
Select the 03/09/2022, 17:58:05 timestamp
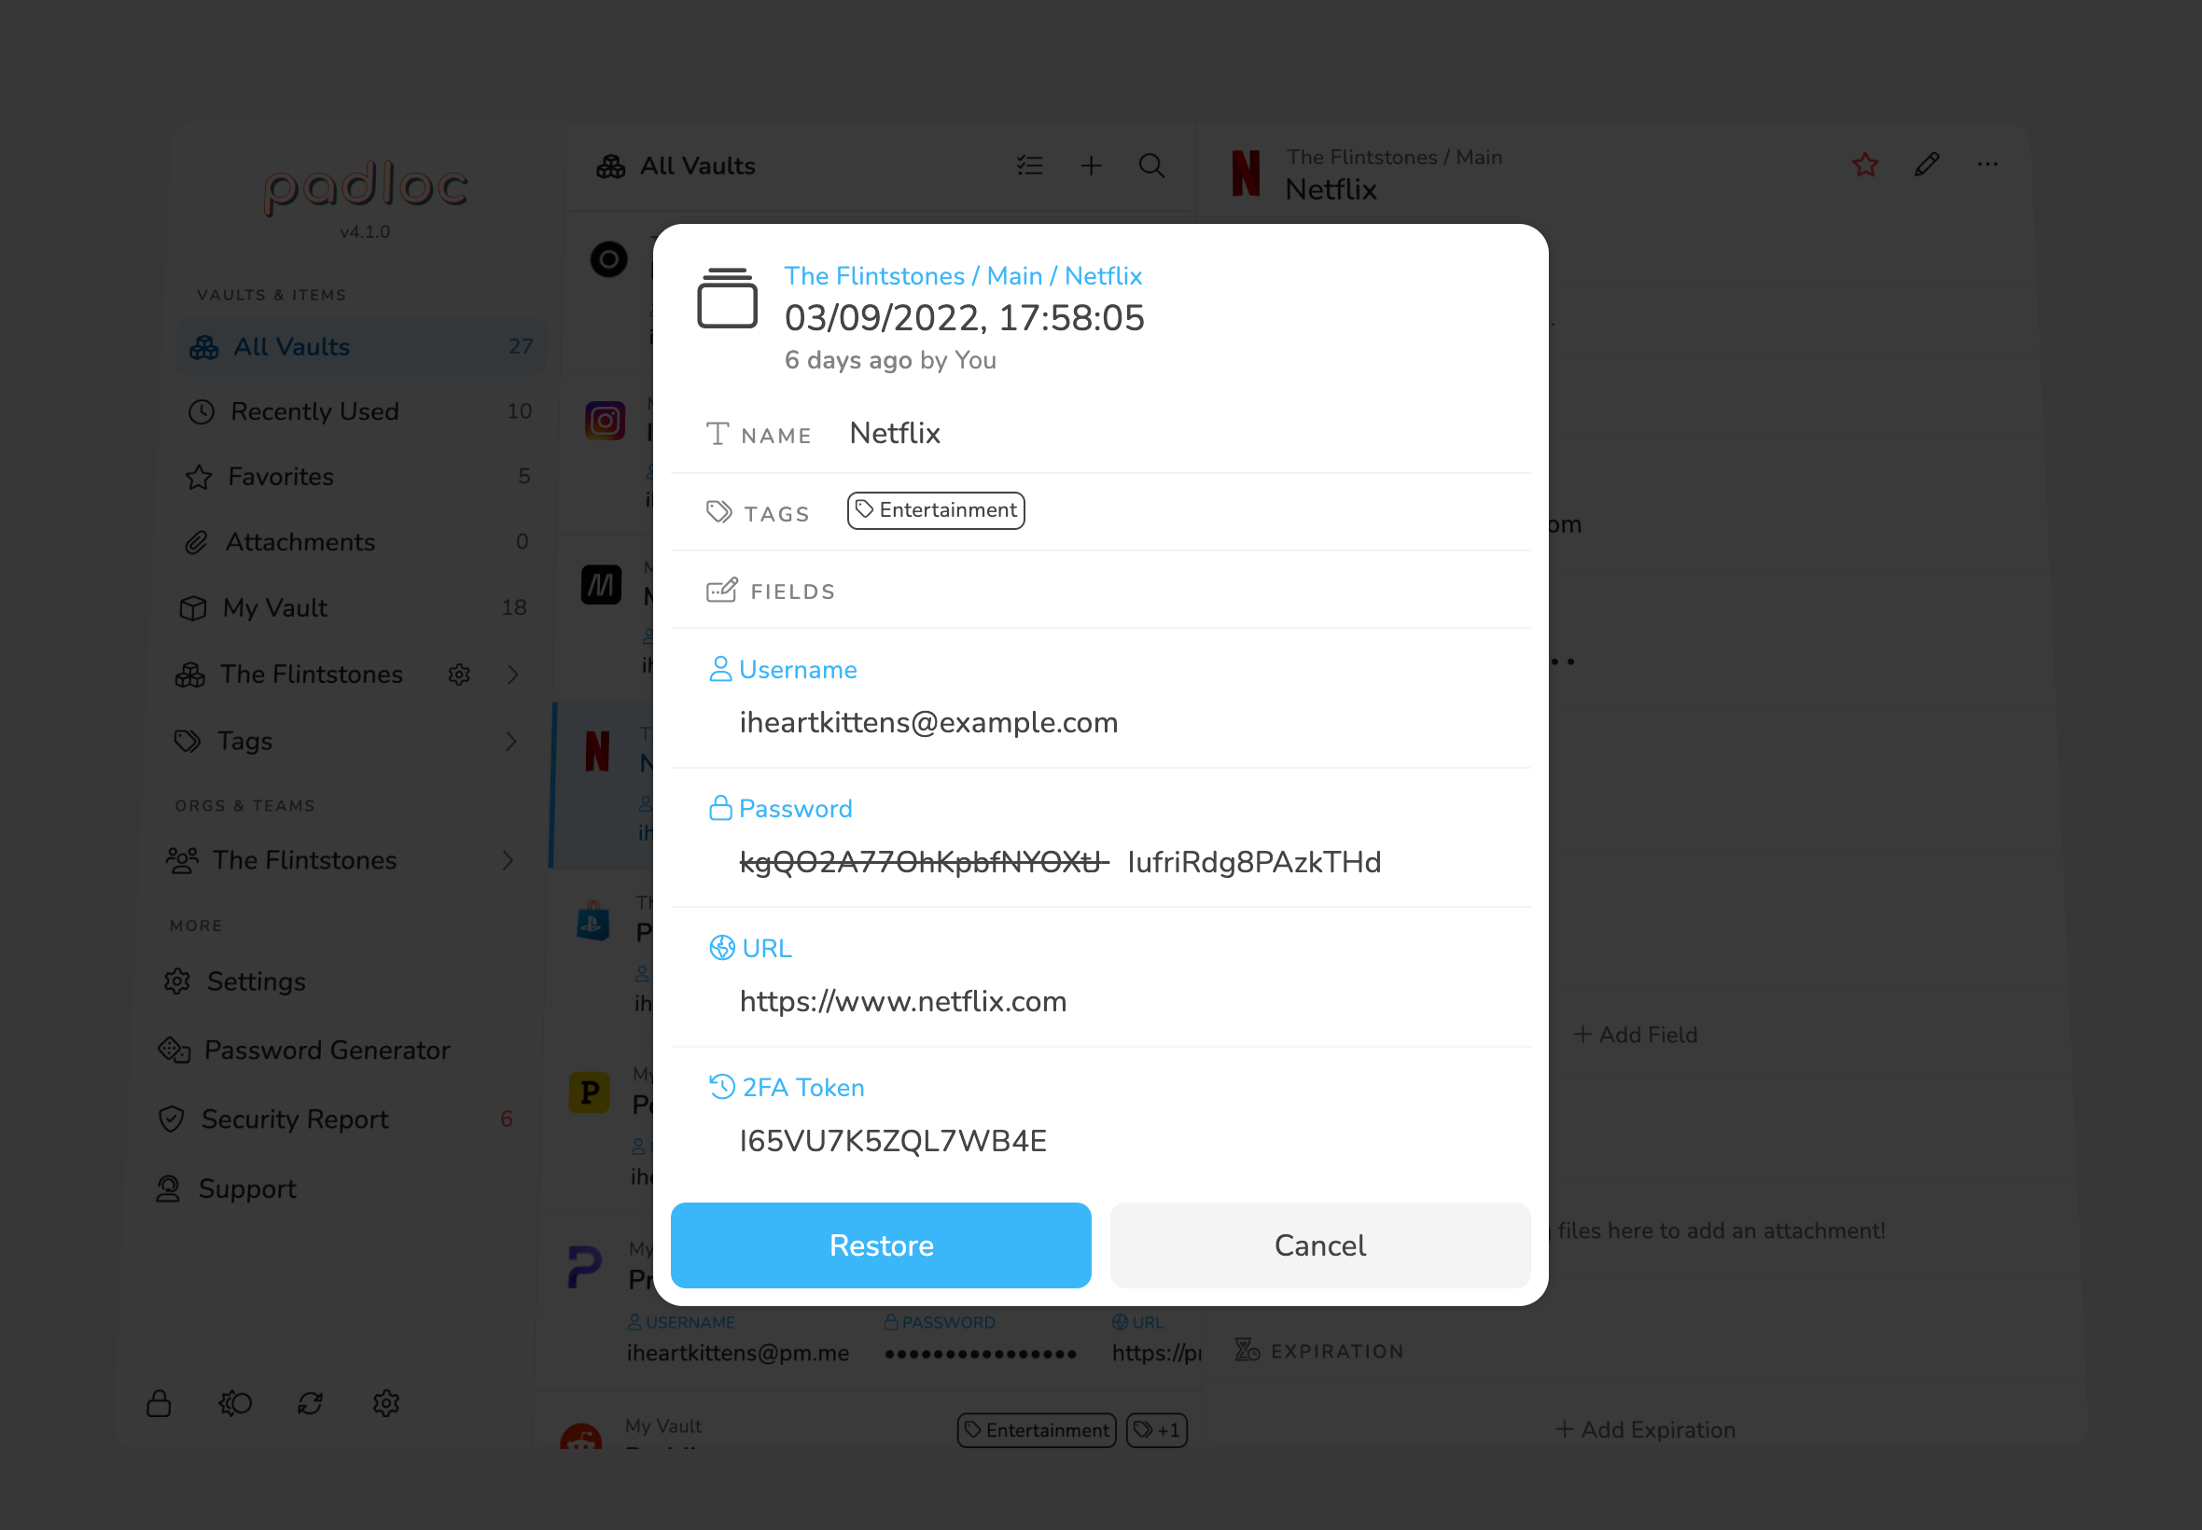[x=964, y=317]
